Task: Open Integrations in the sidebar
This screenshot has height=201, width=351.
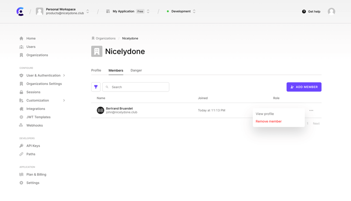Action: click(x=36, y=109)
